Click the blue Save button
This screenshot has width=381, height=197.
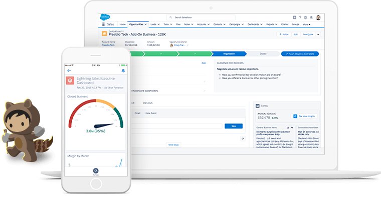234,126
